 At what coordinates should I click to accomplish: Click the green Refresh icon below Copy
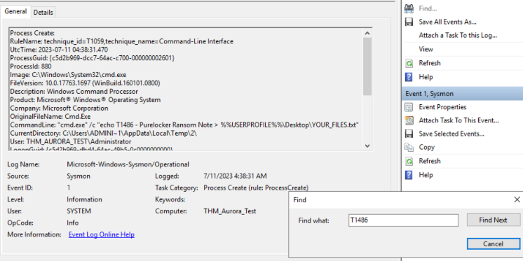[409, 161]
